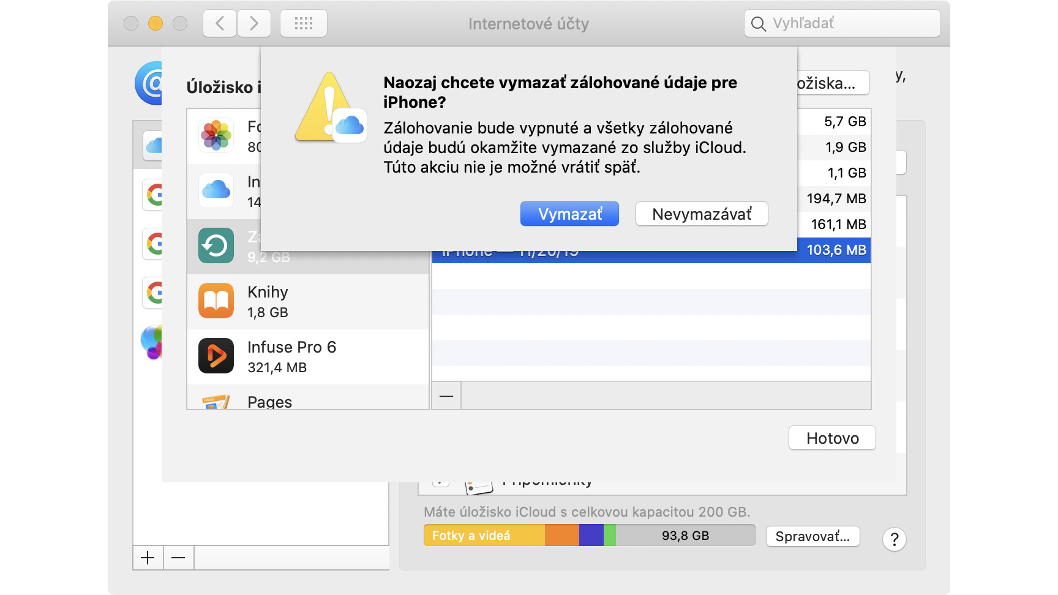Select the third Google account in sidebar
This screenshot has width=1058, height=595.
(x=153, y=293)
